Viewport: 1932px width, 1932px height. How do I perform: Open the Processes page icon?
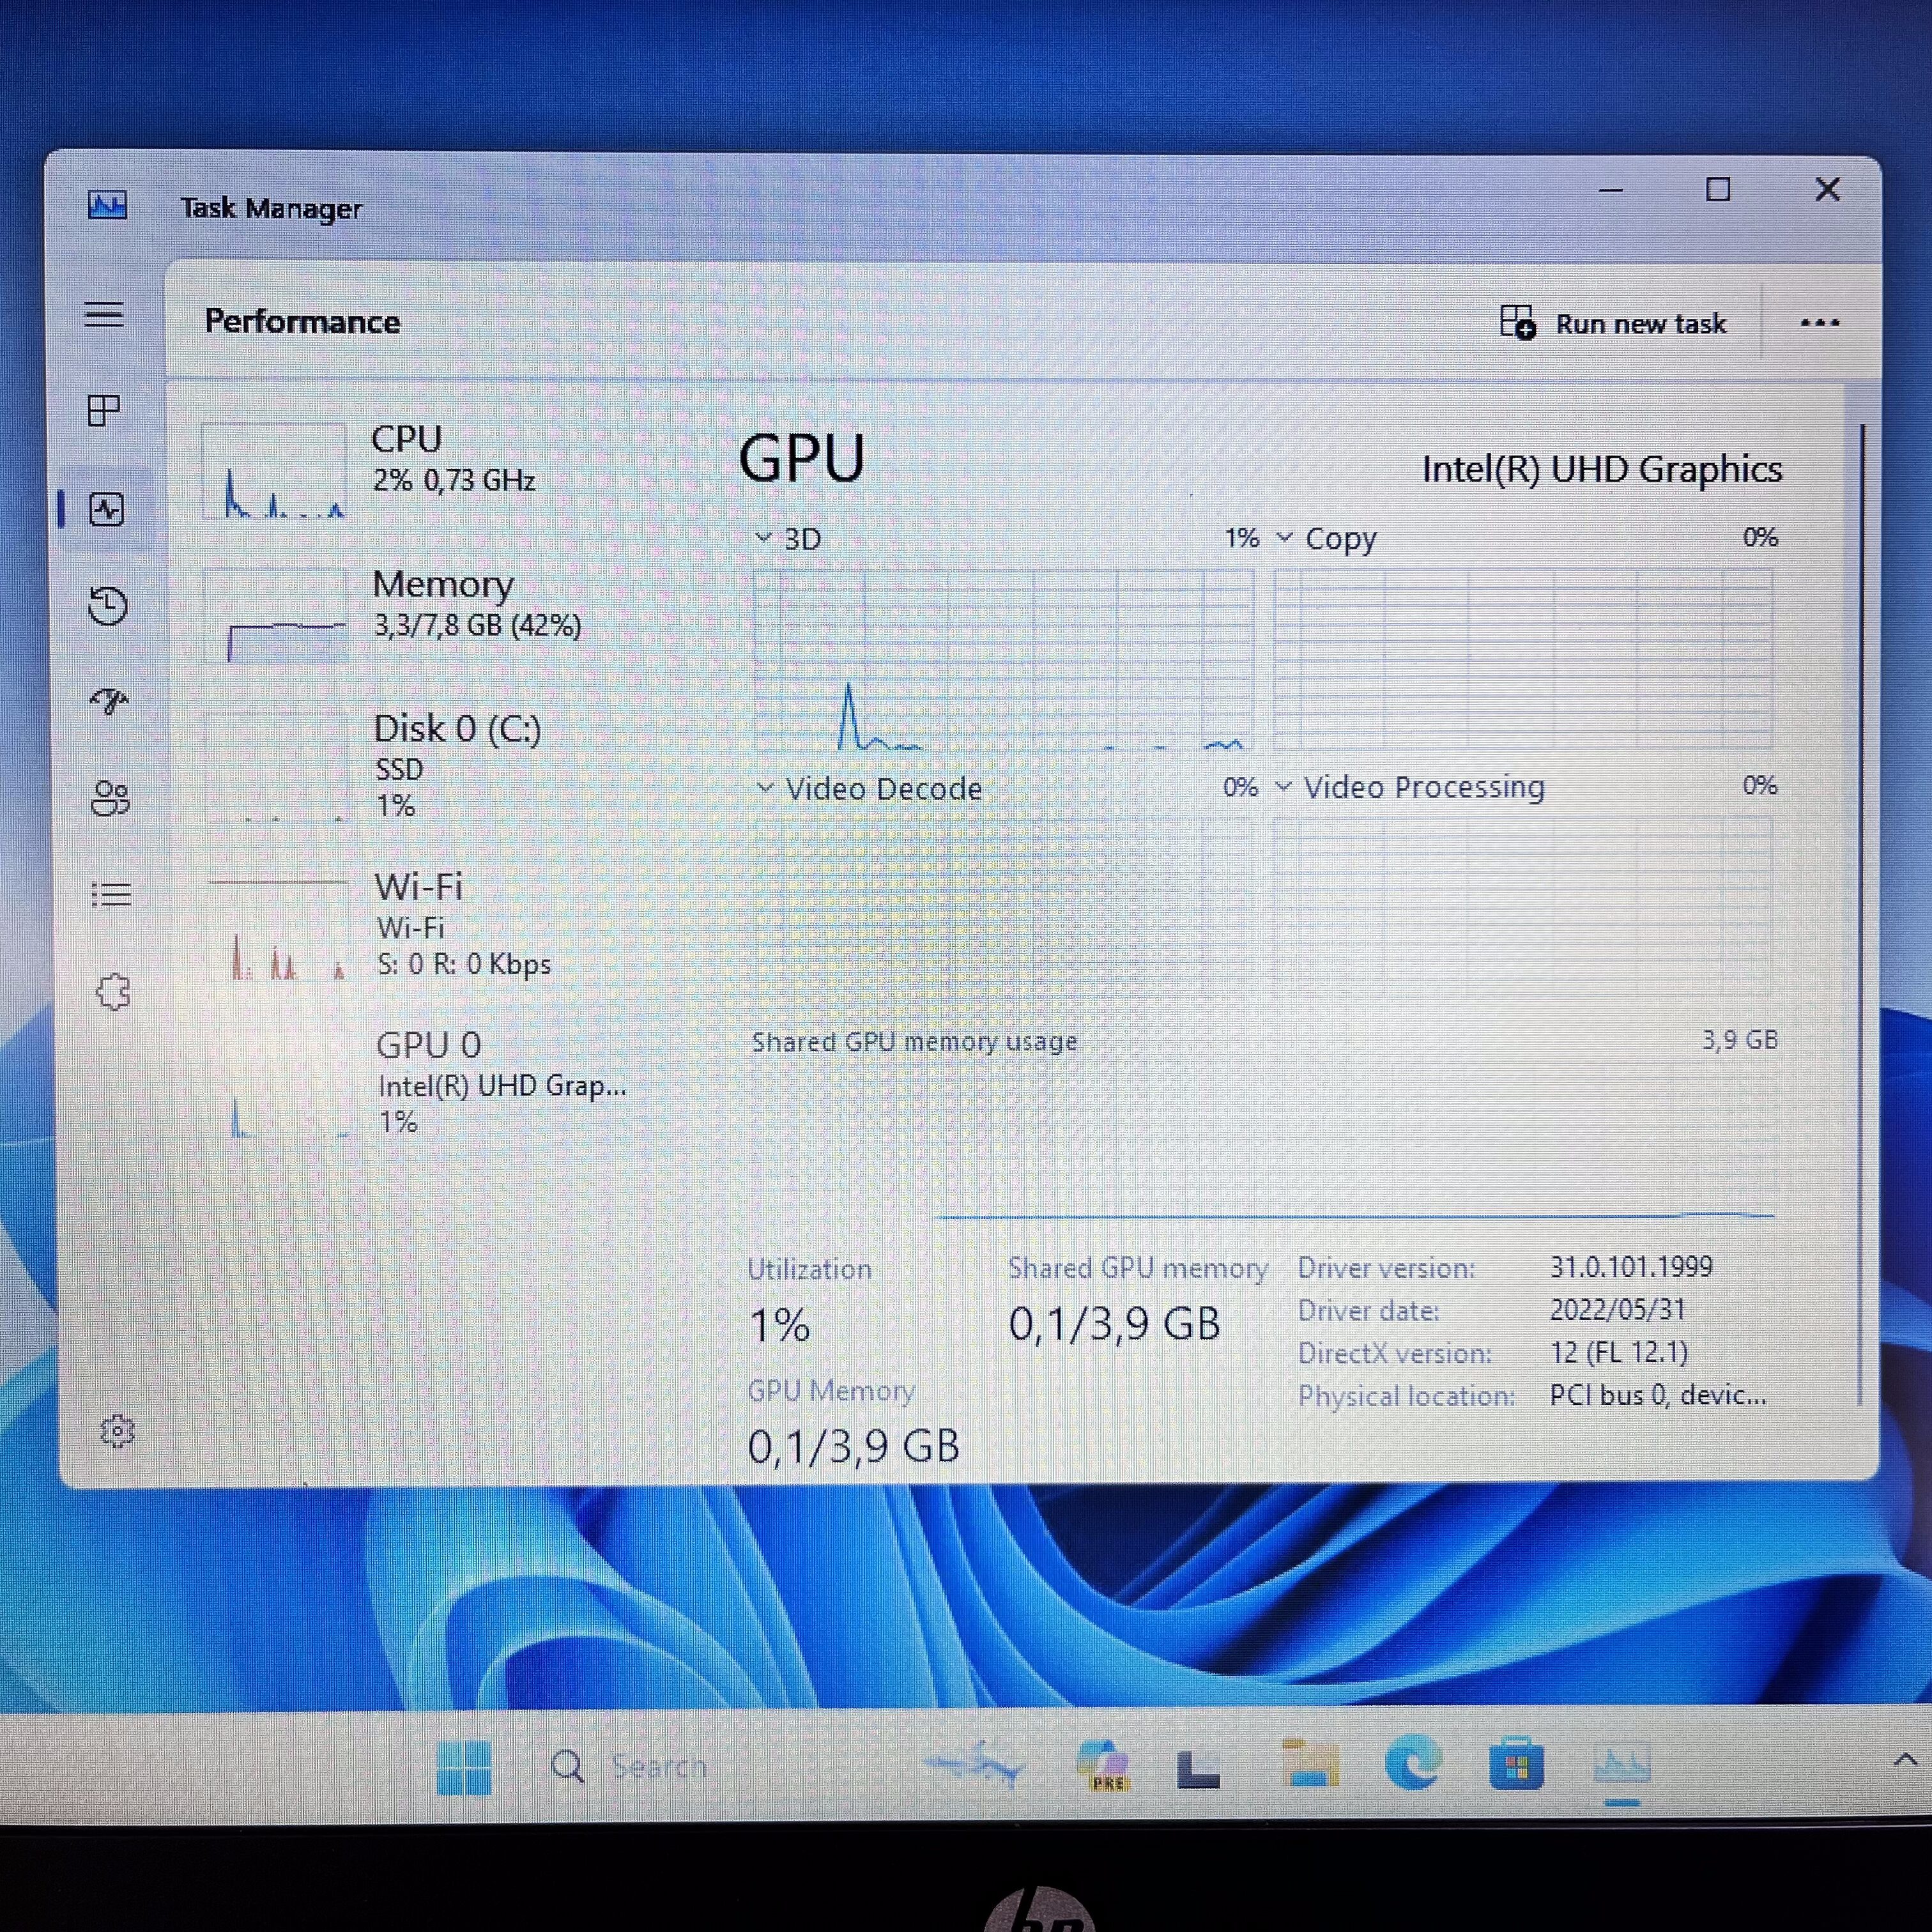point(104,410)
